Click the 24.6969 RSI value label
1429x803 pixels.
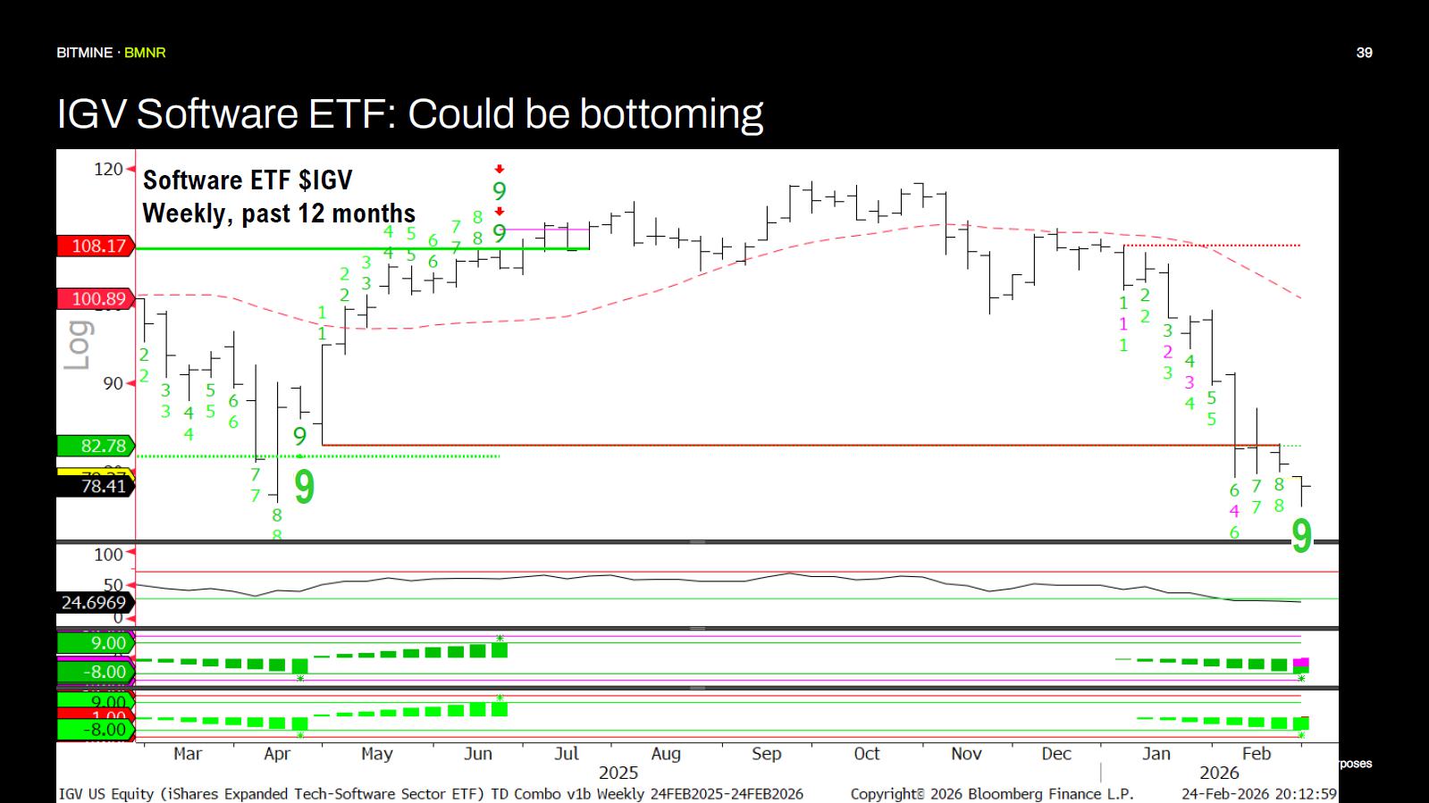[94, 603]
